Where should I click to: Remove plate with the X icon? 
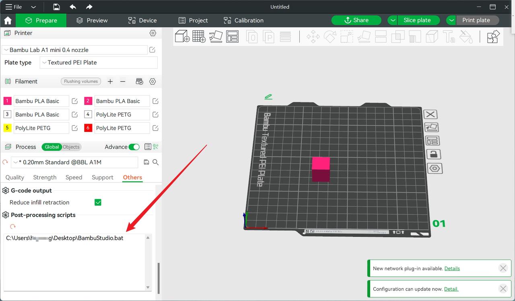pos(431,114)
